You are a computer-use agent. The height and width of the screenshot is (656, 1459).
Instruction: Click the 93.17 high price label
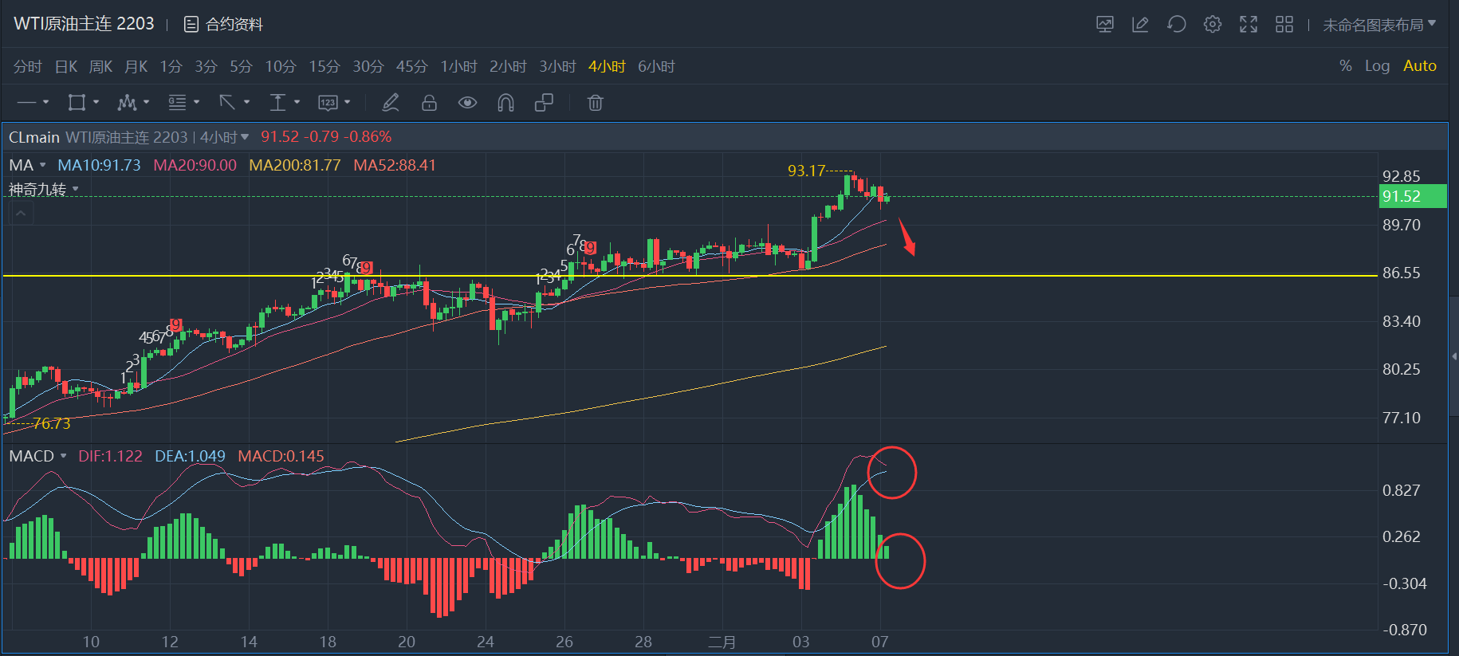(807, 171)
